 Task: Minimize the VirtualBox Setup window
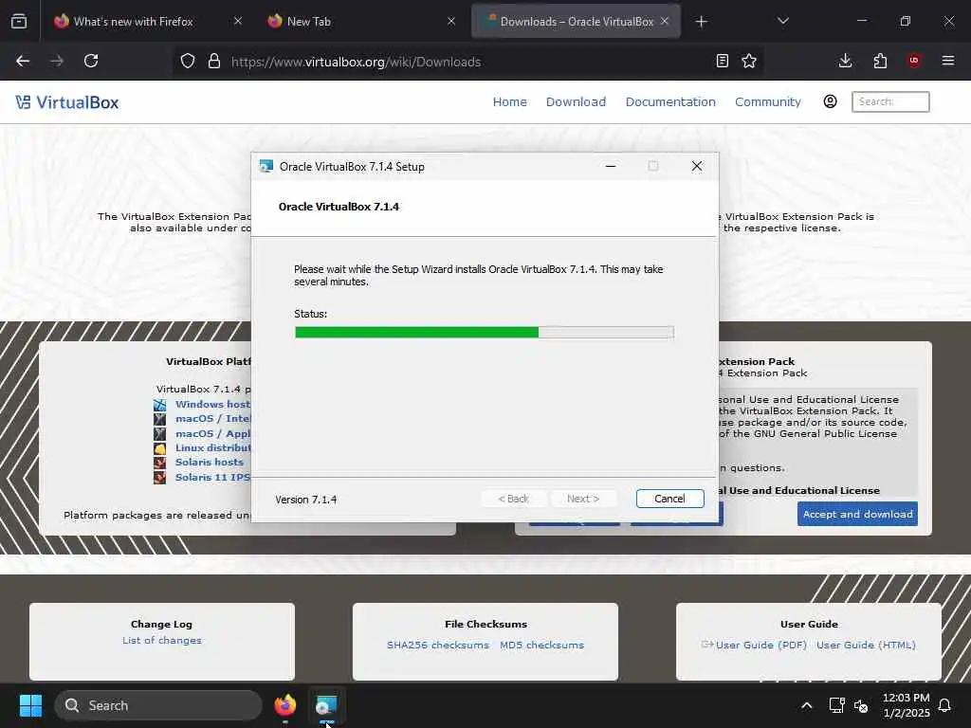pyautogui.click(x=611, y=166)
